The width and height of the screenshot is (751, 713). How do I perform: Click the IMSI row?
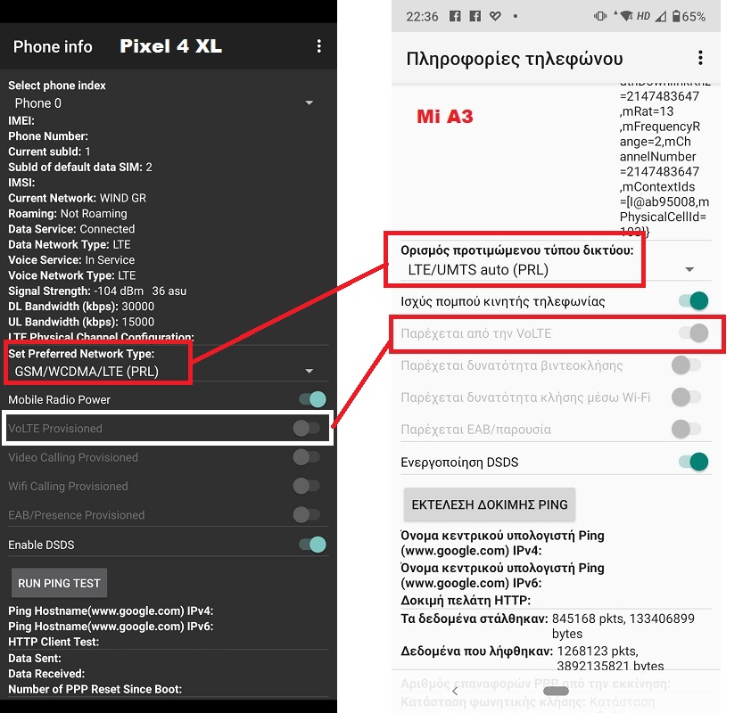(x=21, y=183)
